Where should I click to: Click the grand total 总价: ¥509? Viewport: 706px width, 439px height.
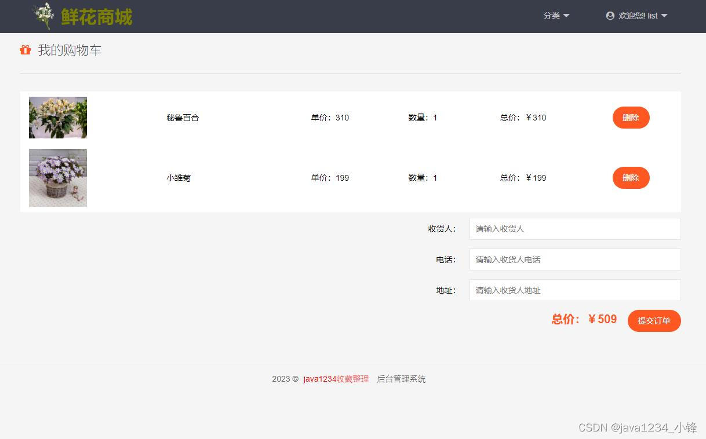point(584,319)
